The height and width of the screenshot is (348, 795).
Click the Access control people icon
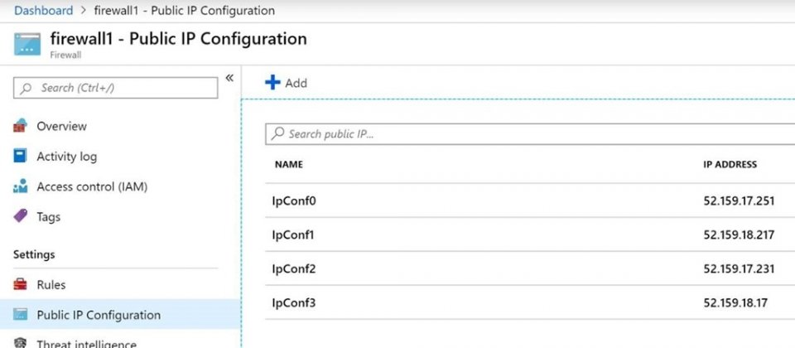point(20,186)
